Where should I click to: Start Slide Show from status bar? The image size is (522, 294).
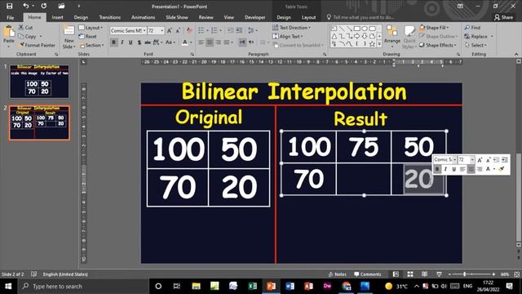point(439,274)
